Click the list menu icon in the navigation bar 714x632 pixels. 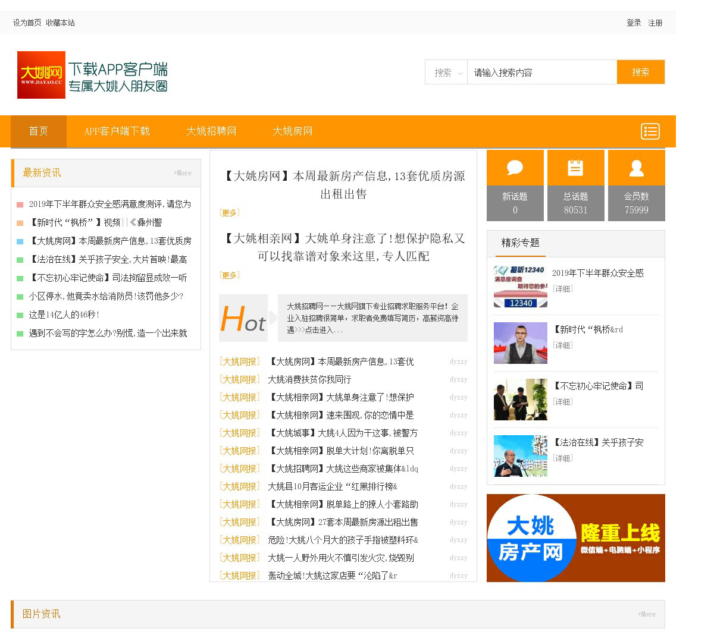[650, 131]
